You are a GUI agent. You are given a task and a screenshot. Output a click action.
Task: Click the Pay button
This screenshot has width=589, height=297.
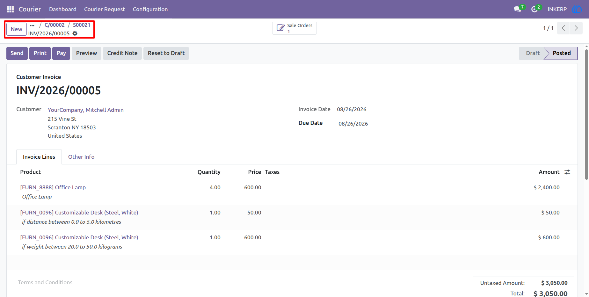(x=61, y=53)
